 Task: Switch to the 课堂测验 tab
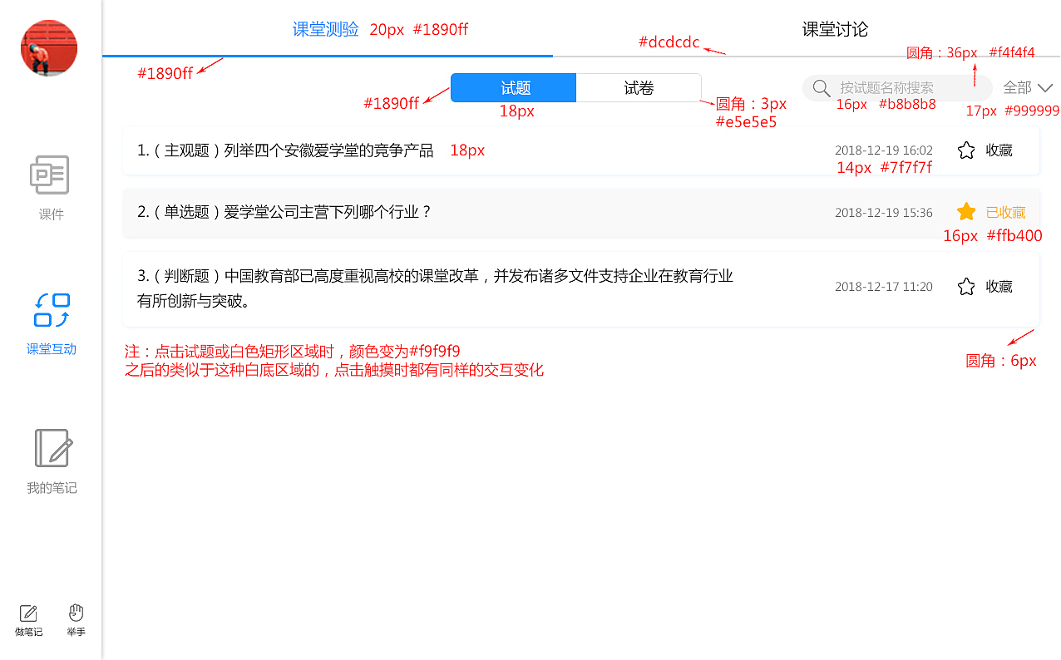pyautogui.click(x=326, y=28)
